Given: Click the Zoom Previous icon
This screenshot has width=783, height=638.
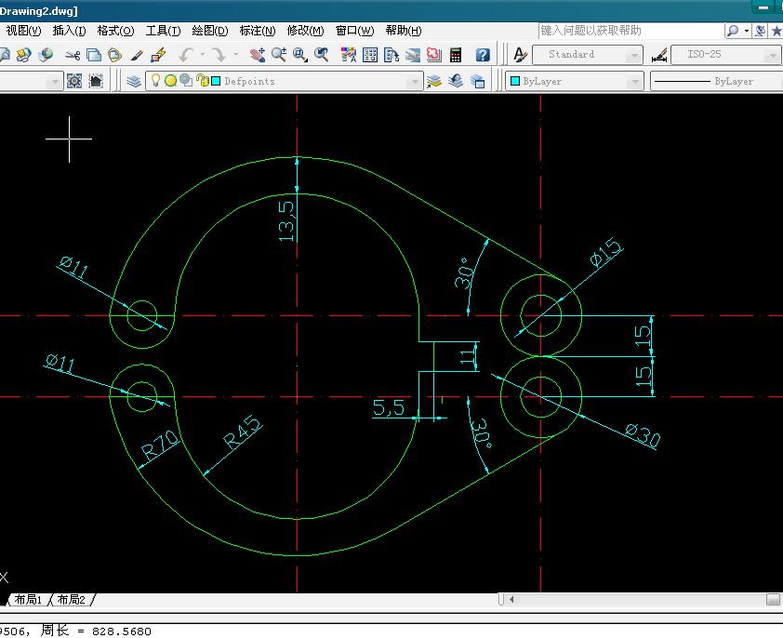Looking at the screenshot, I should tap(322, 55).
